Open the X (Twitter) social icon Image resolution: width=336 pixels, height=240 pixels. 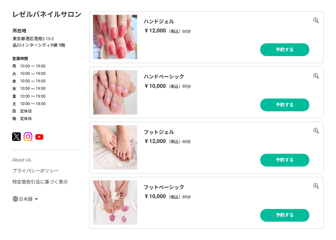tap(17, 137)
